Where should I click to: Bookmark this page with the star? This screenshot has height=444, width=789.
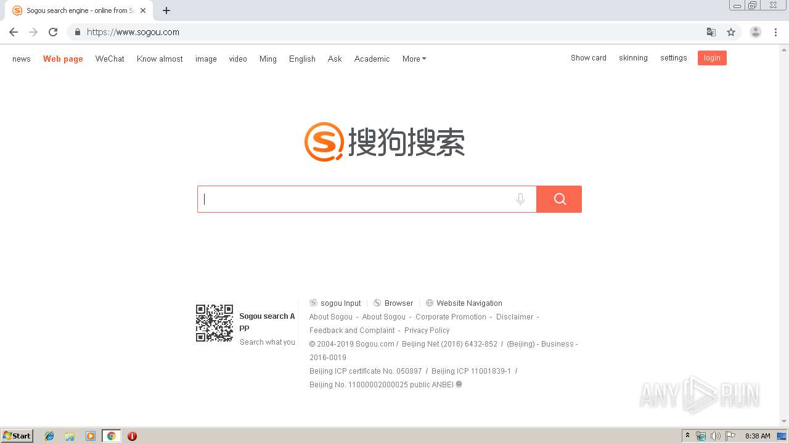pos(731,32)
